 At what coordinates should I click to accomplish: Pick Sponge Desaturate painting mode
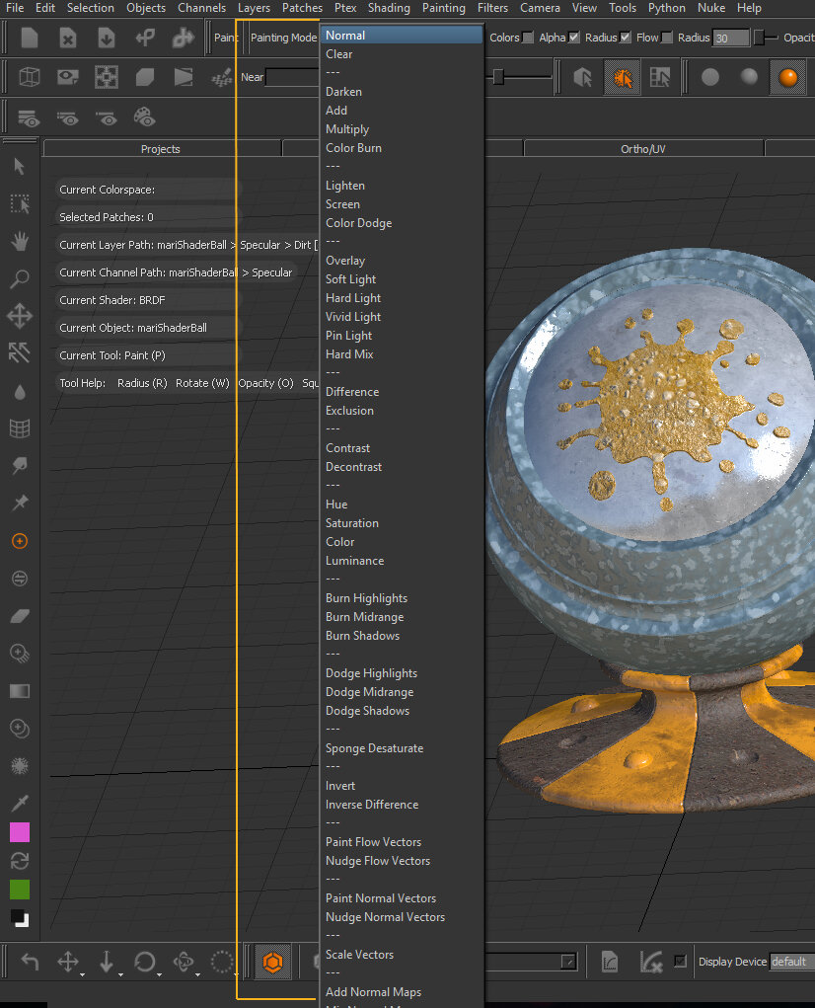click(374, 748)
